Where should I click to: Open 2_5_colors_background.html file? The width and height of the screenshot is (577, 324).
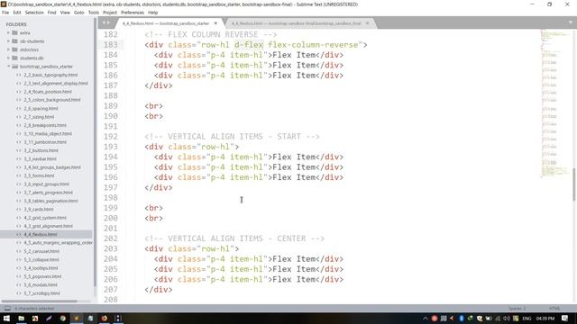[52, 100]
